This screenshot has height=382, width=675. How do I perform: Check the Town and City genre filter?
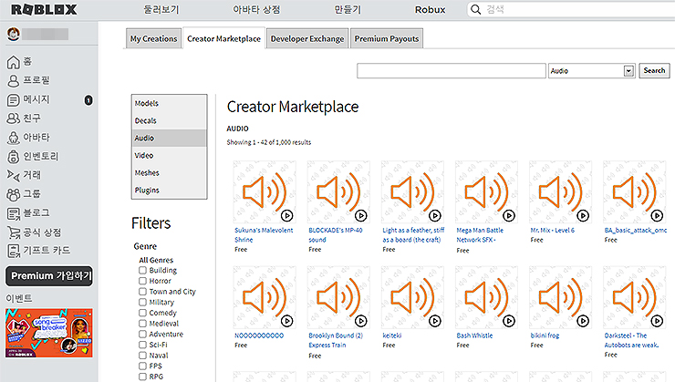(142, 292)
